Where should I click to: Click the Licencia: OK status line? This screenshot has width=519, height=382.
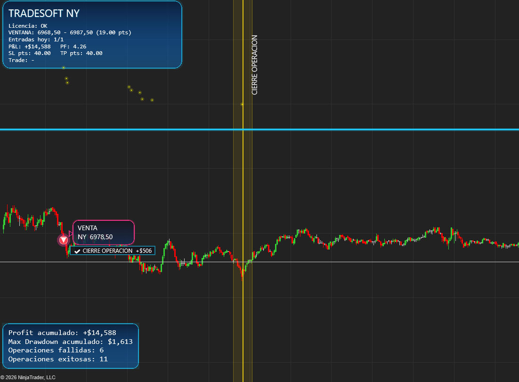pos(28,26)
